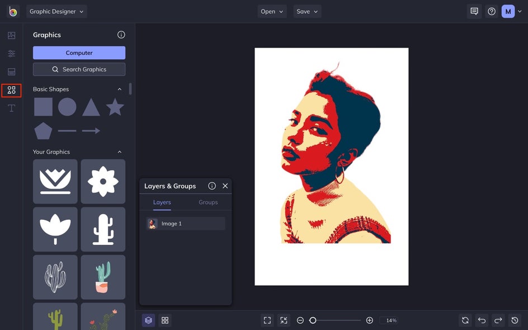The height and width of the screenshot is (330, 528).
Task: Add the lotus with line graphic
Action: pos(55,181)
